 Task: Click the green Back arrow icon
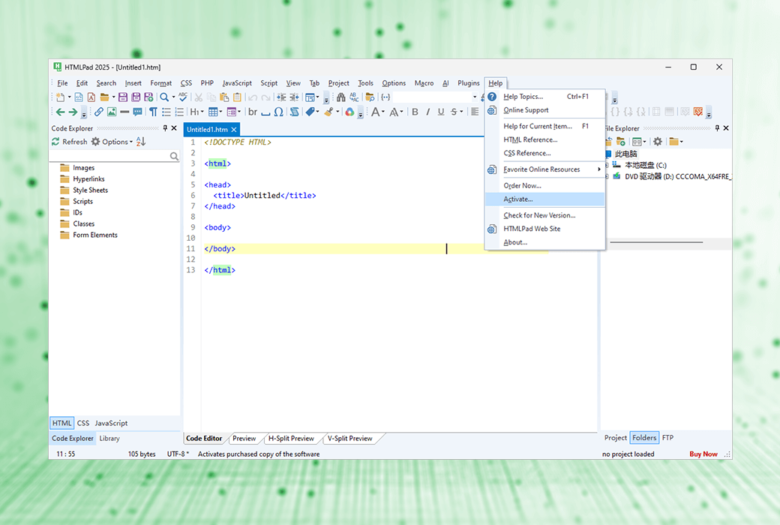tap(60, 112)
